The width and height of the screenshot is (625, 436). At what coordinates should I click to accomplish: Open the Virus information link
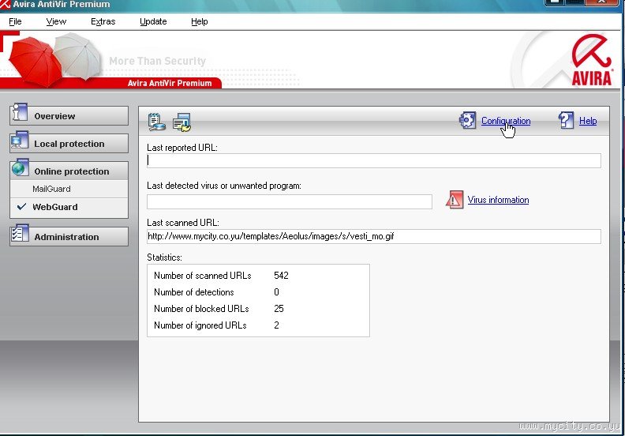coord(498,200)
